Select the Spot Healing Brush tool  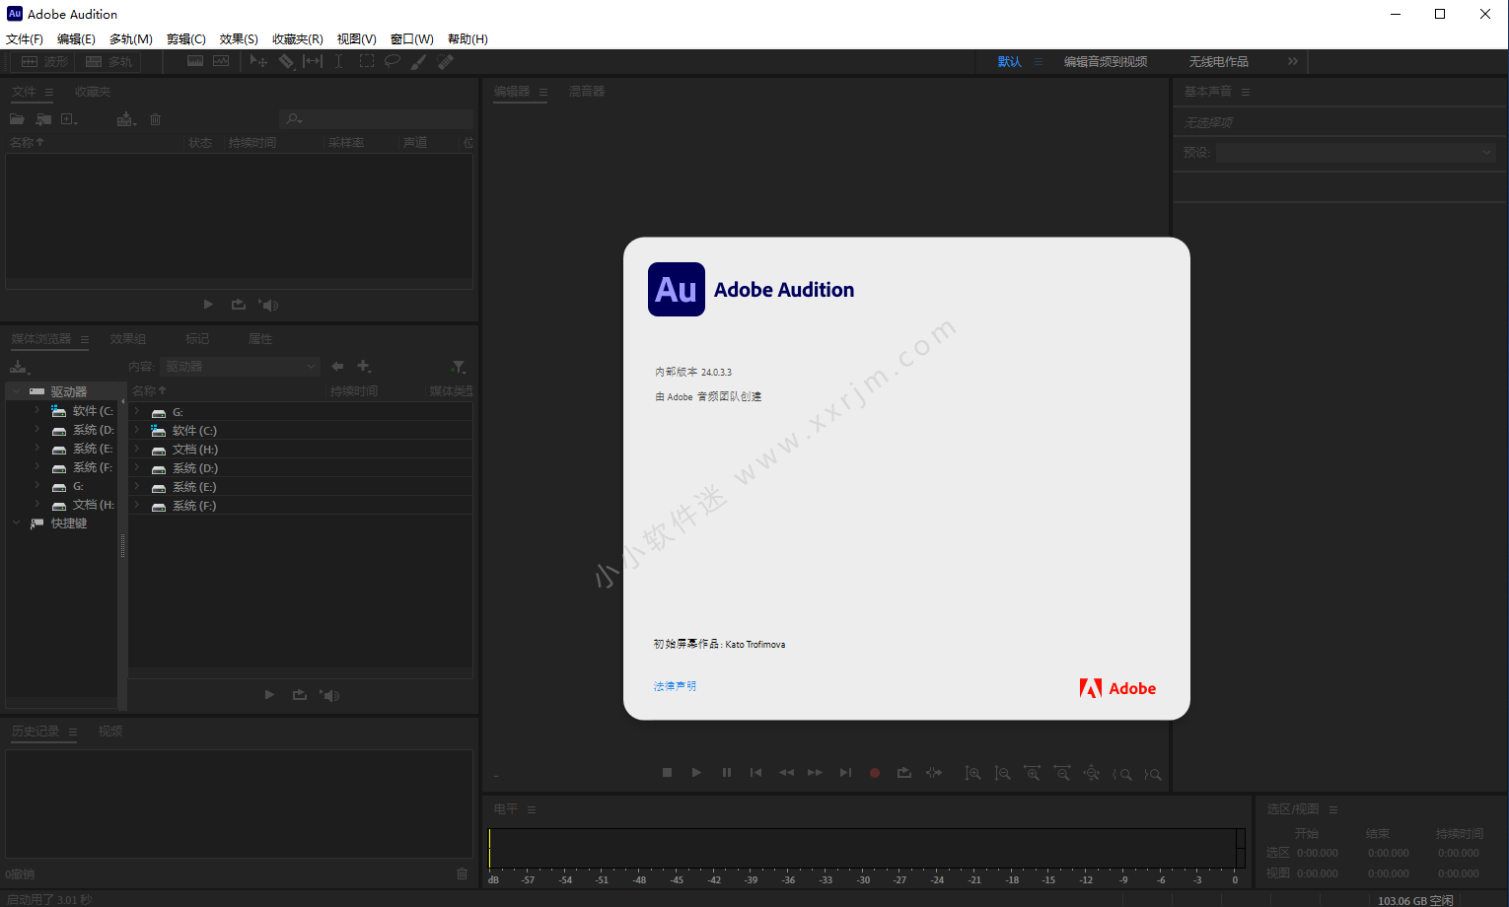[446, 61]
